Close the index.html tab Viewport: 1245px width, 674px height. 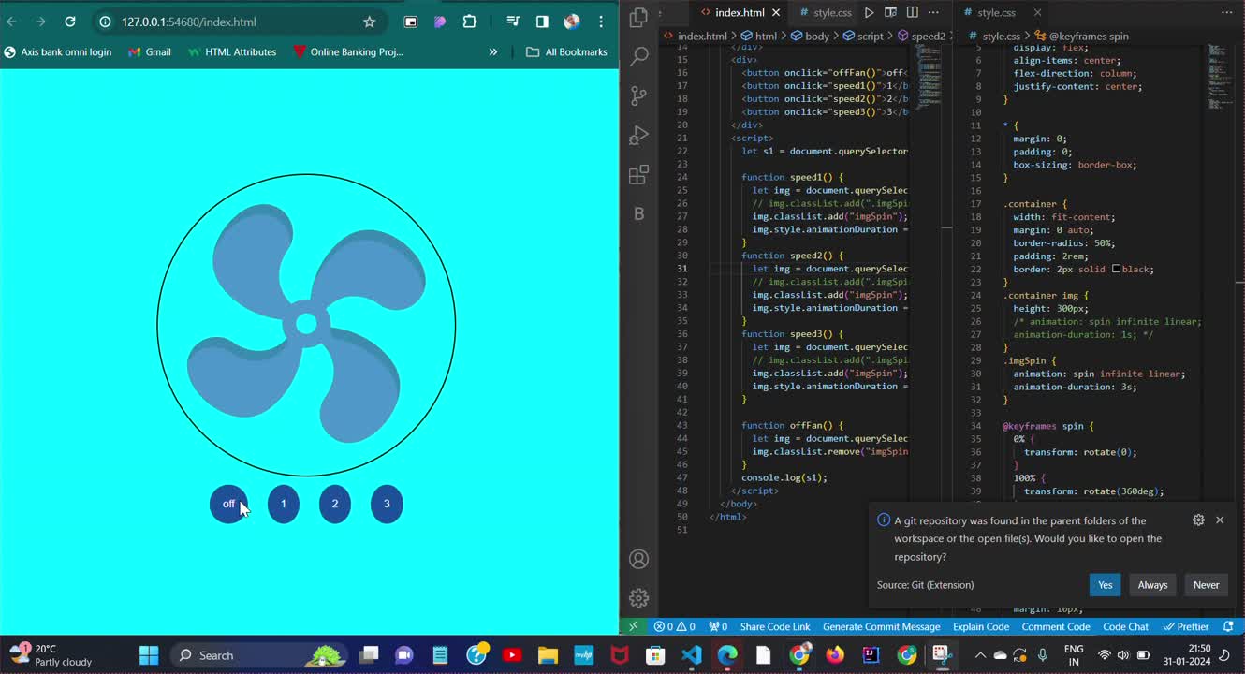pos(776,12)
